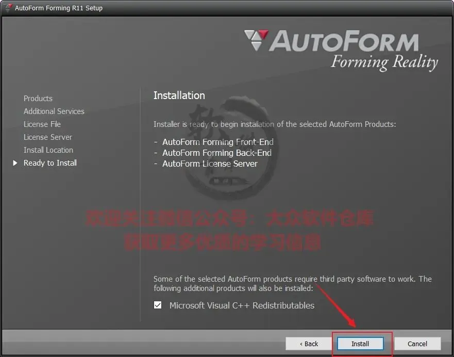This screenshot has height=357, width=454.
Task: Click the Forming Reality tagline text
Action: 384,62
